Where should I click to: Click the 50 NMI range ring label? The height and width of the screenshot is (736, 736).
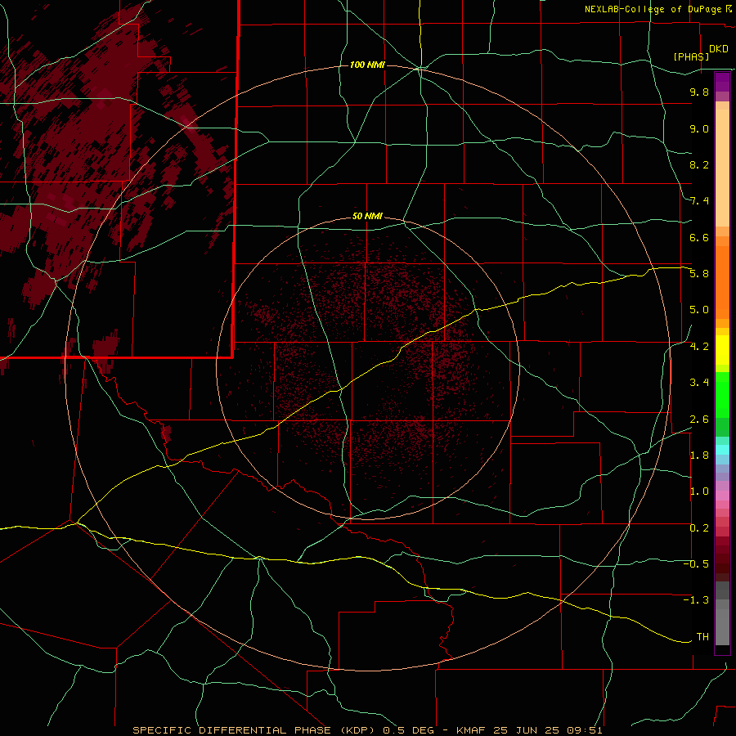(367, 216)
